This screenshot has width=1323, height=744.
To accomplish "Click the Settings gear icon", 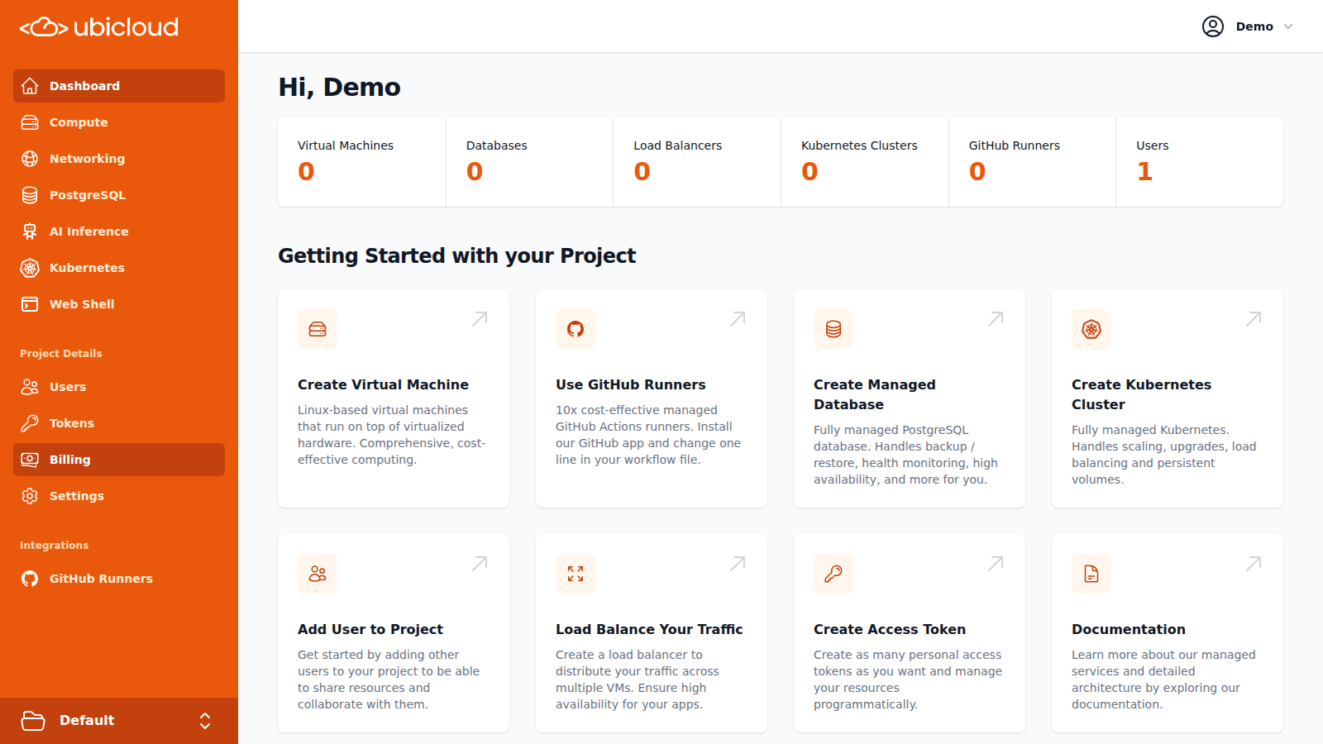I will pyautogui.click(x=30, y=496).
